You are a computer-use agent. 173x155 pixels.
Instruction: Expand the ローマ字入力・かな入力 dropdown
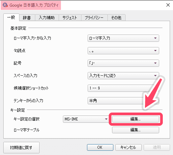click(x=123, y=38)
